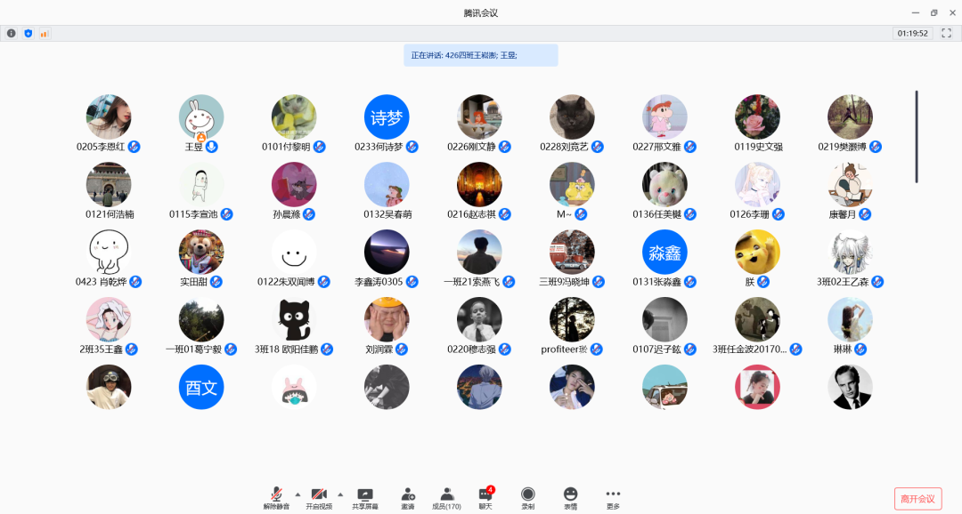The height and width of the screenshot is (514, 962).
Task: Click the currently speaking (正在讲话) banner
Action: point(481,55)
